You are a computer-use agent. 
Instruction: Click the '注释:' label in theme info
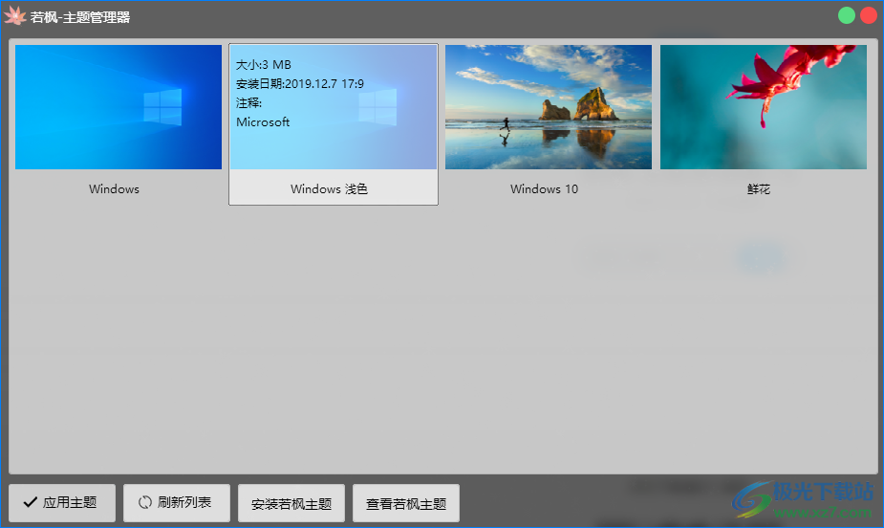click(x=248, y=102)
